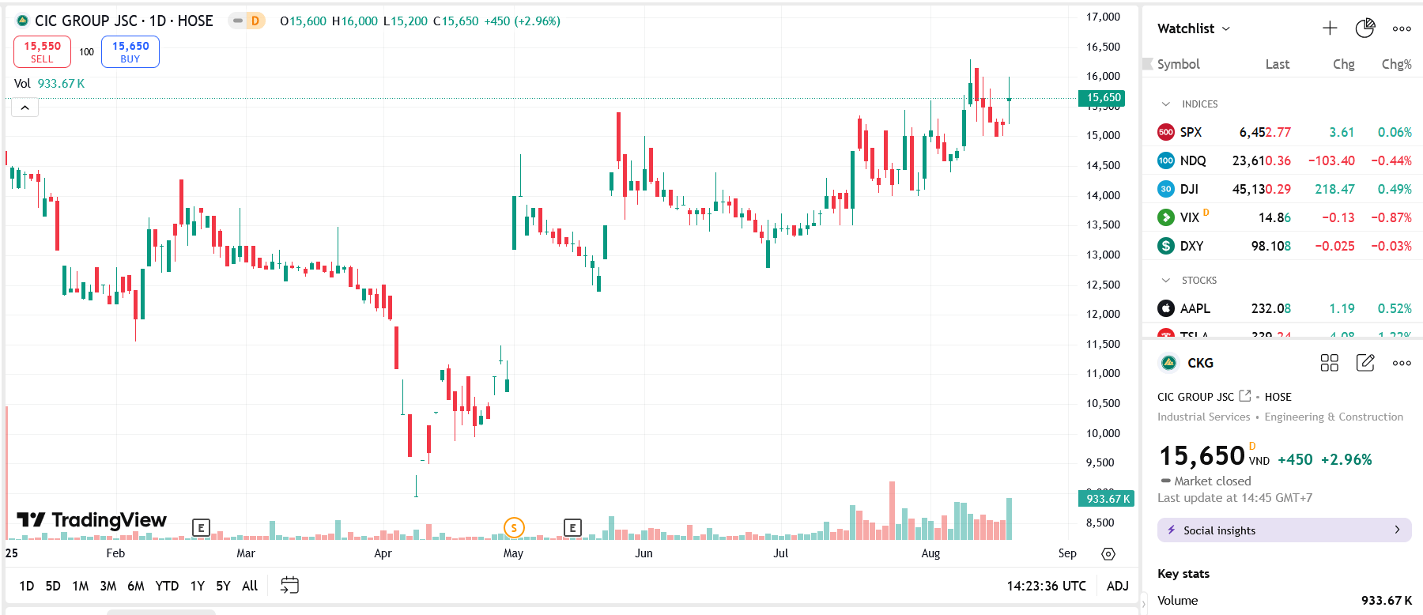
Task: Click the SPX red 500 logo icon
Action: tap(1165, 132)
